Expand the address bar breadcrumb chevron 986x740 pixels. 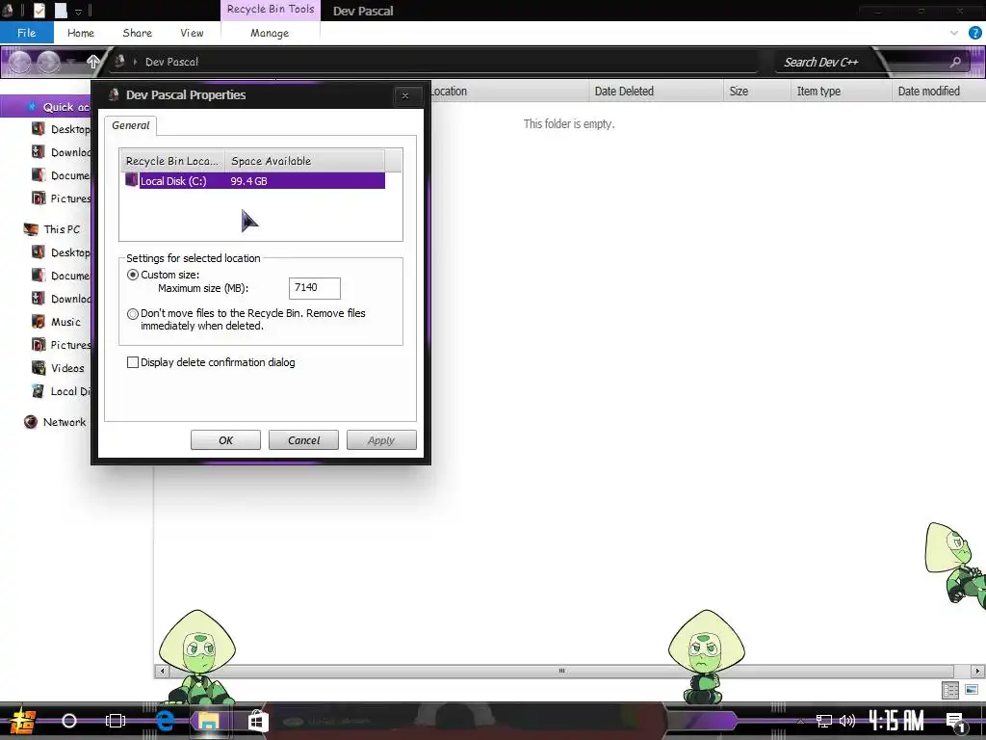coord(135,62)
